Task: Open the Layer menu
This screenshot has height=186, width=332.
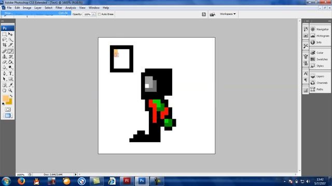Action: [x=38, y=8]
